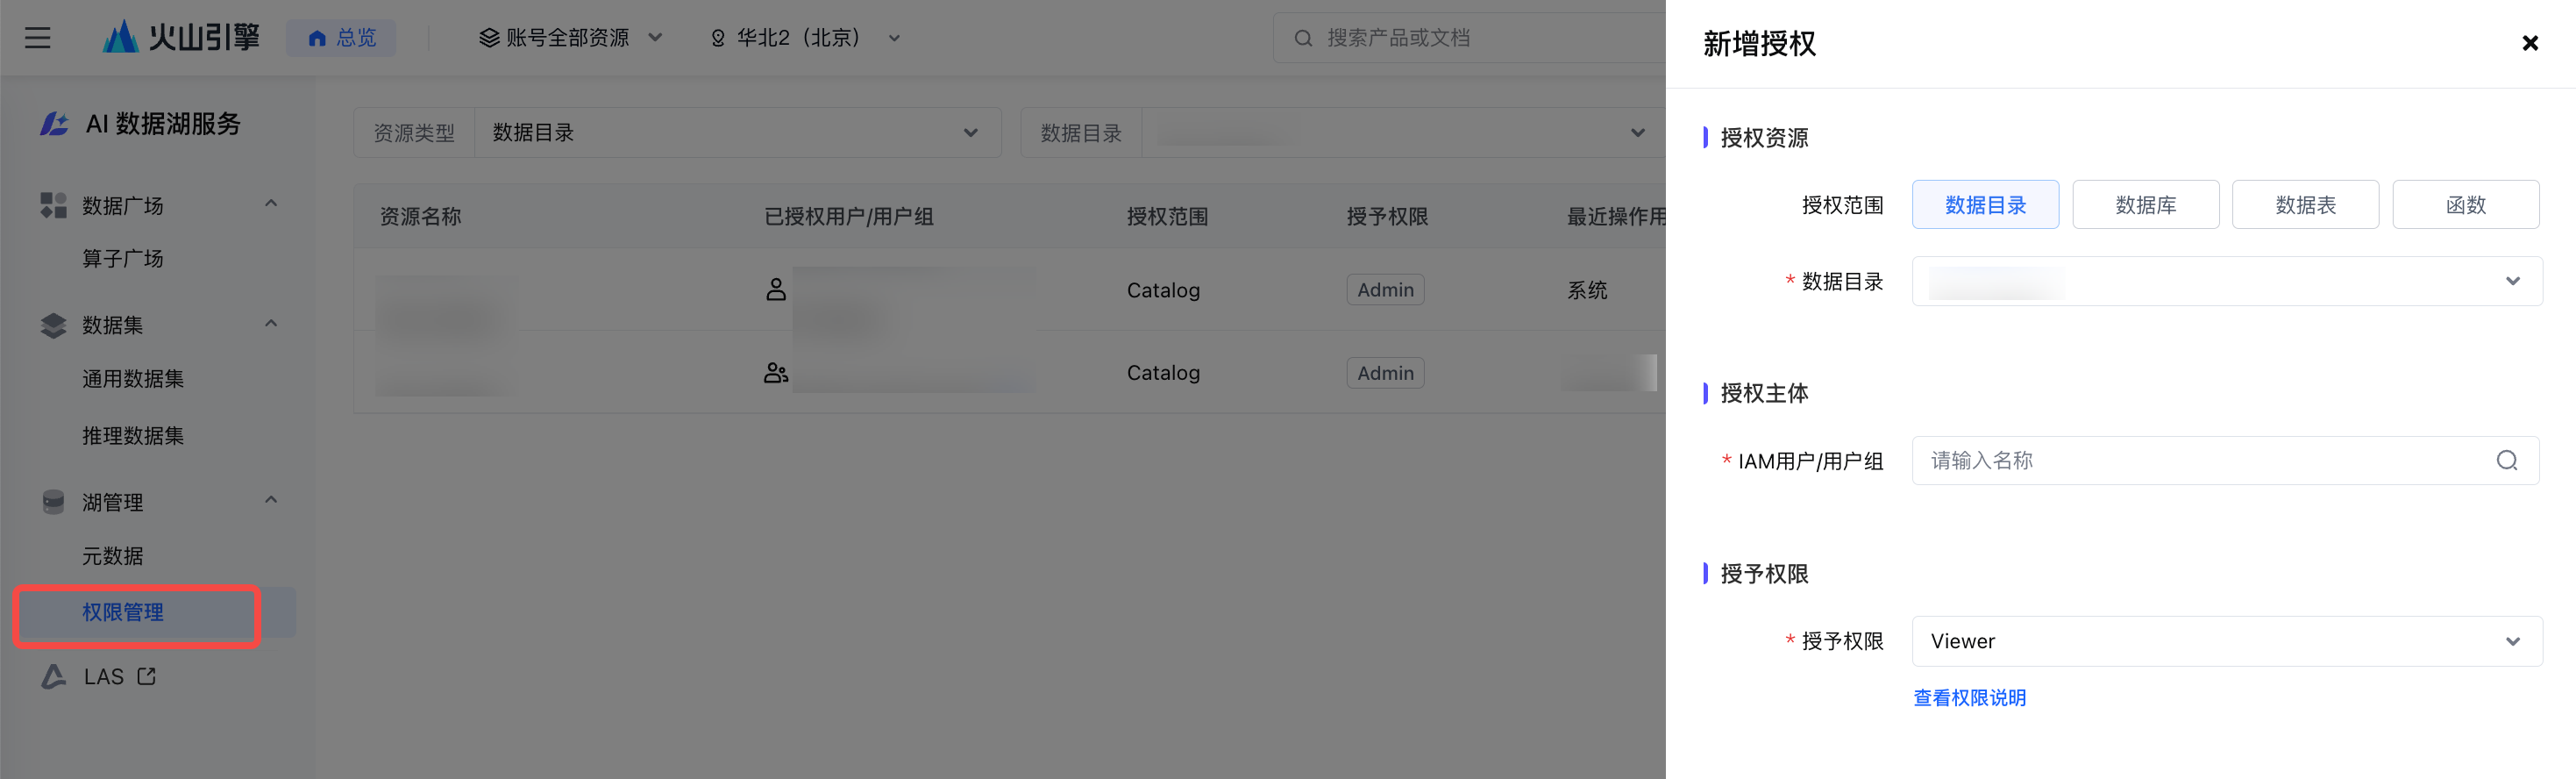The height and width of the screenshot is (779, 2576).
Task: Select 数据目录 as the 授权范围
Action: point(1985,205)
